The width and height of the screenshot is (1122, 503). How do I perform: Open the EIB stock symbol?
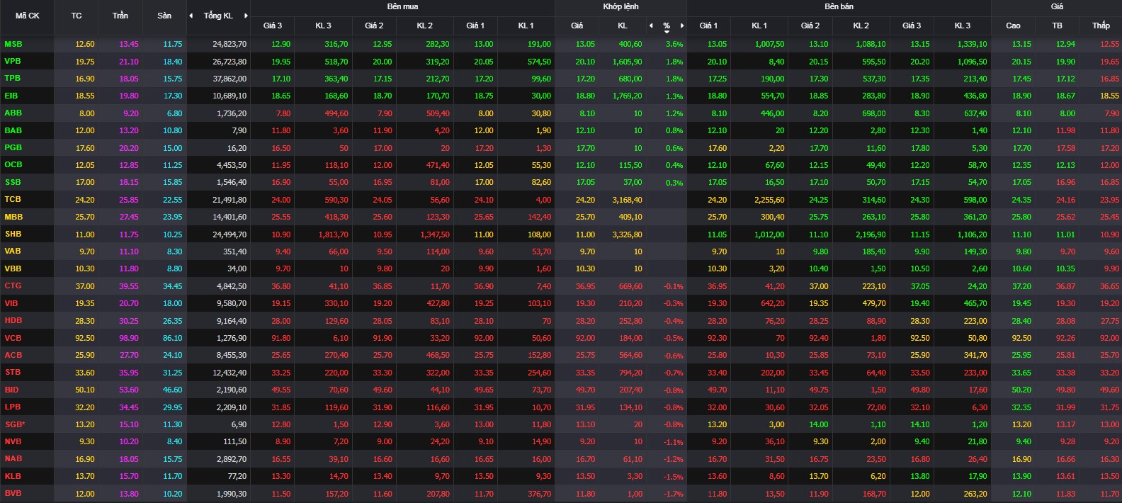(x=11, y=96)
